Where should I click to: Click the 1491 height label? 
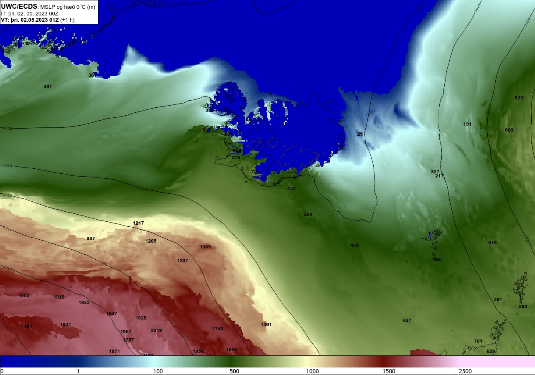27,326
